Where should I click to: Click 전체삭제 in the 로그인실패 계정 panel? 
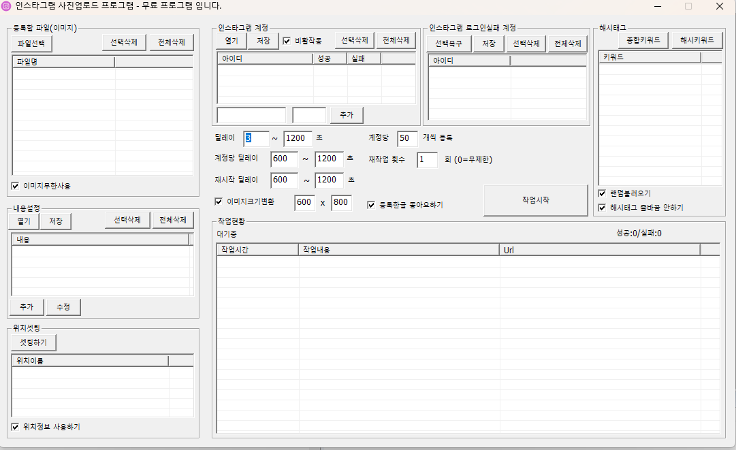[568, 44]
